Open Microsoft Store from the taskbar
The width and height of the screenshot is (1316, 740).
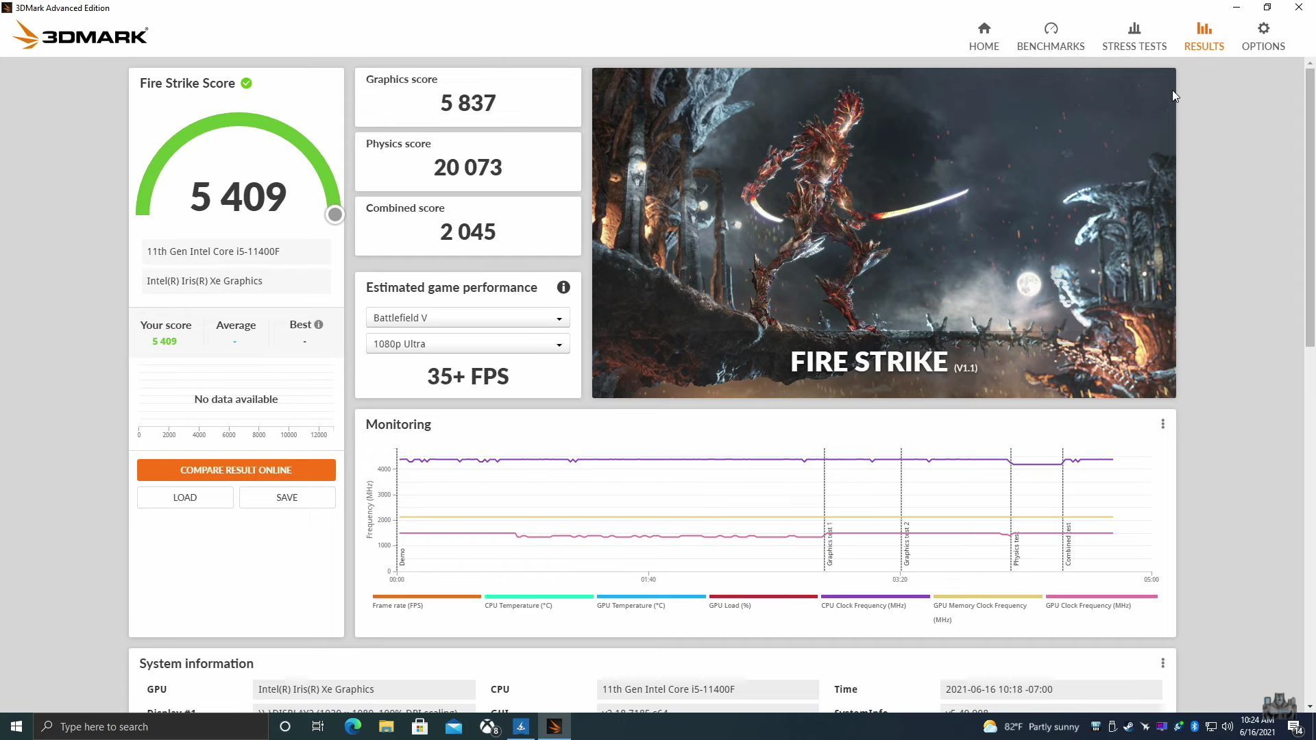(419, 726)
